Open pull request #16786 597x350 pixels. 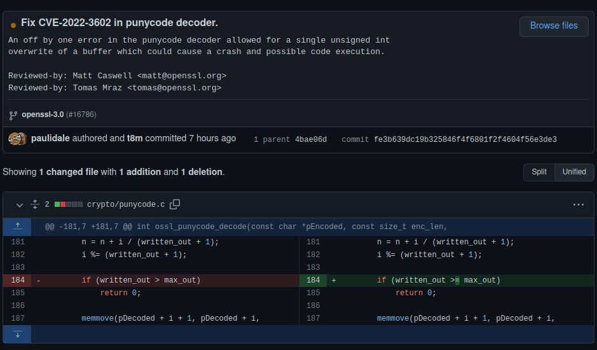(81, 115)
